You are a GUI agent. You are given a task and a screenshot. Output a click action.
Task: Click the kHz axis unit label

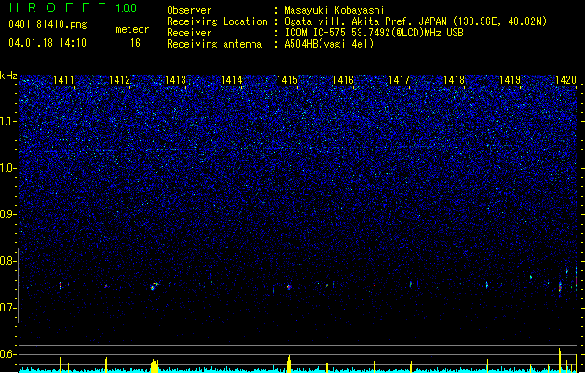pyautogui.click(x=8, y=76)
